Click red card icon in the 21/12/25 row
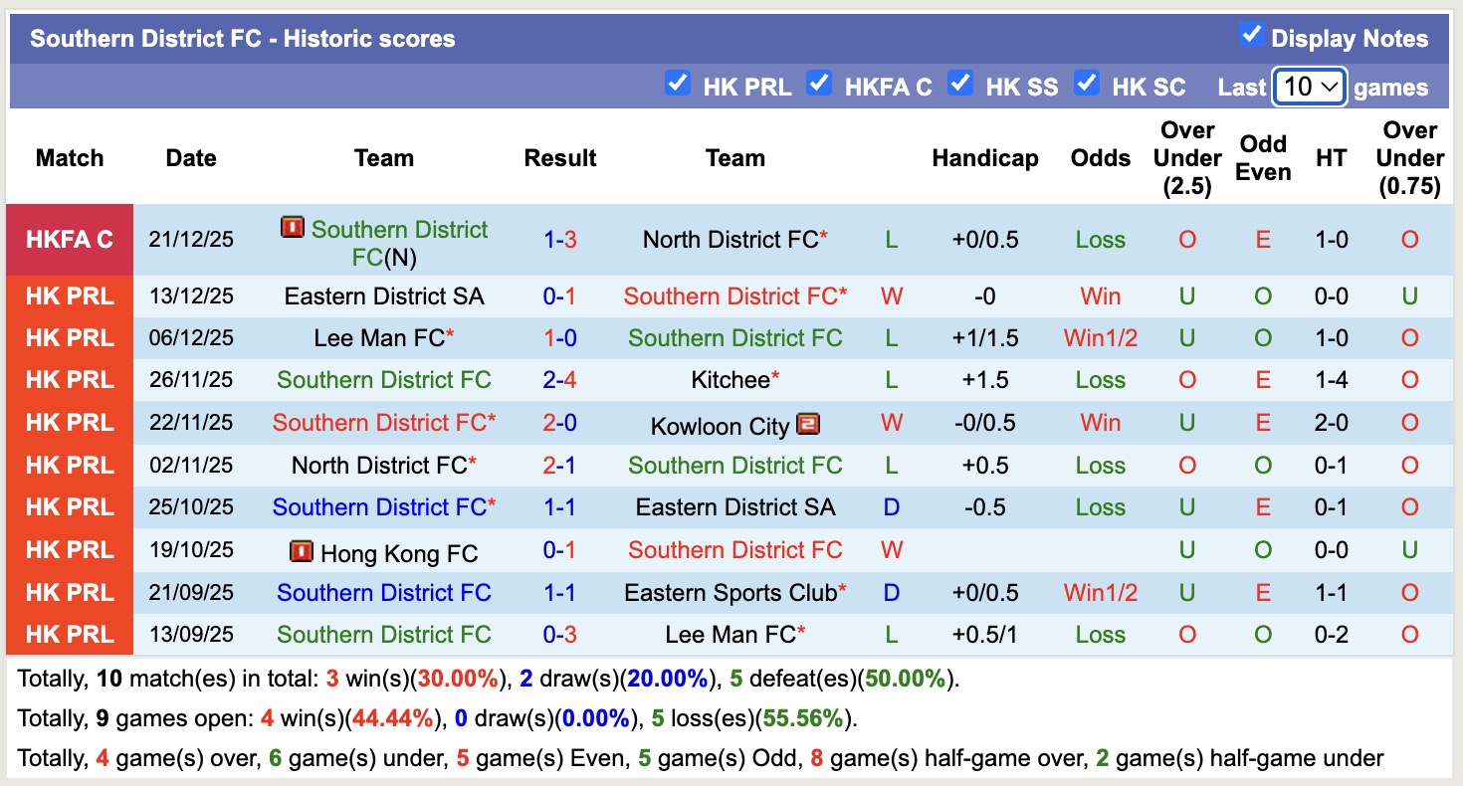The width and height of the screenshot is (1463, 786). point(293,228)
